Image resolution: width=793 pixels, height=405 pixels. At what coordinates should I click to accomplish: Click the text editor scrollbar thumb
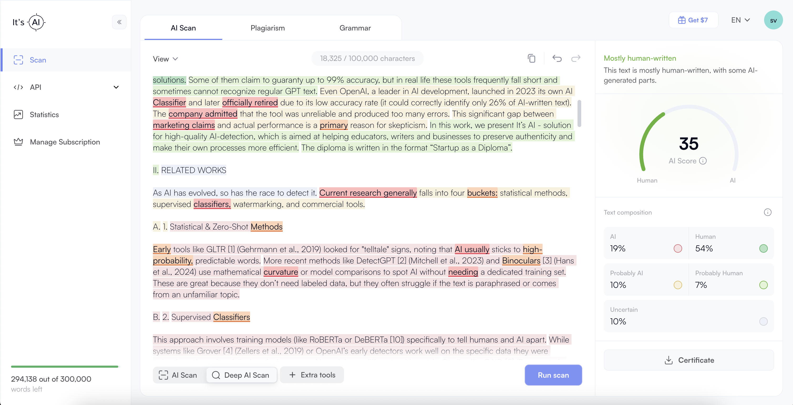tap(579, 113)
